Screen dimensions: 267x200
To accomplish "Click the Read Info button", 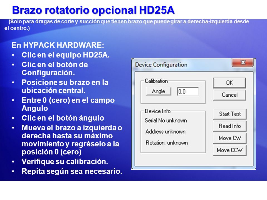I will click(x=230, y=126).
